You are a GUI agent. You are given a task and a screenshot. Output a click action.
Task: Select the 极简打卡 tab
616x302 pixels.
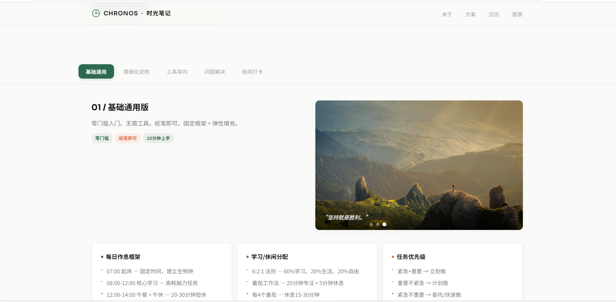[x=252, y=72]
